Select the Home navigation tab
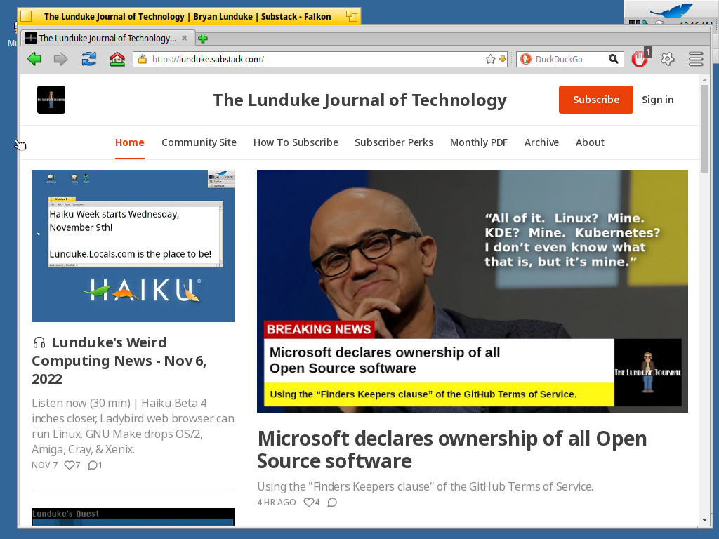 (x=129, y=142)
